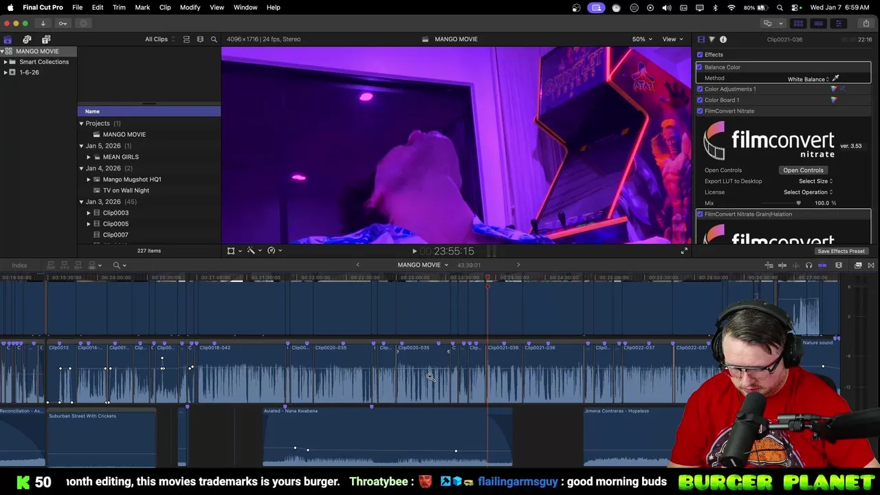The image size is (880, 495).
Task: Open the timeline tool selector magnifier
Action: coord(119,265)
